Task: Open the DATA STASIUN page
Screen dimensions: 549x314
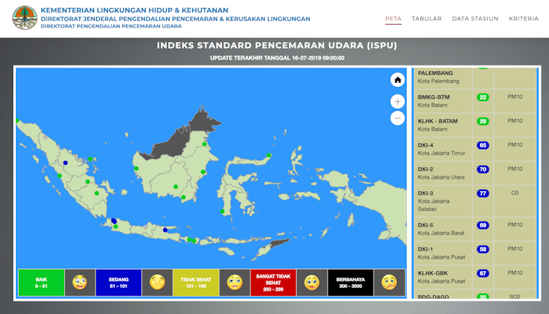Action: (x=475, y=18)
